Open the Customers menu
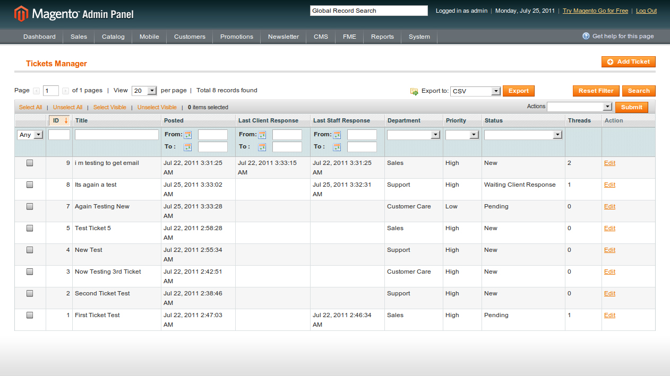The height and width of the screenshot is (376, 670). pos(190,37)
